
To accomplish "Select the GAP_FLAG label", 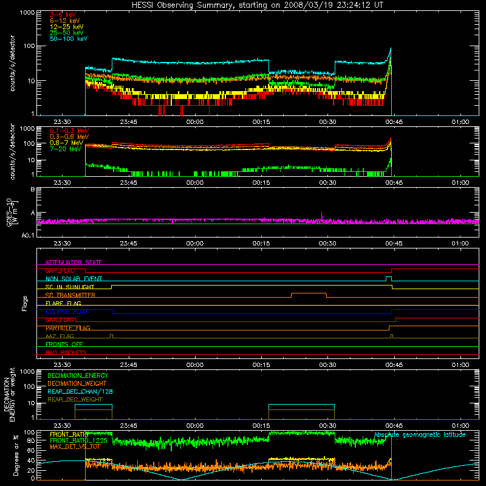I will pos(60,271).
